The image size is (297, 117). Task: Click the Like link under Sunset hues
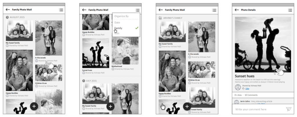click(x=247, y=89)
